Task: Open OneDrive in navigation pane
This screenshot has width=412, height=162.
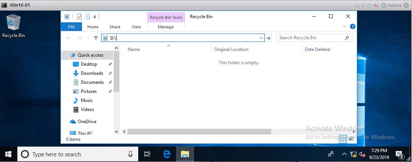Action: [87, 122]
